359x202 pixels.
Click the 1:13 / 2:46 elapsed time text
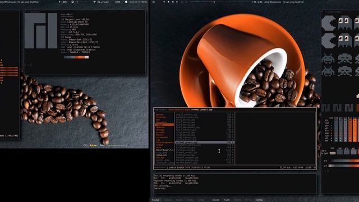257,2
